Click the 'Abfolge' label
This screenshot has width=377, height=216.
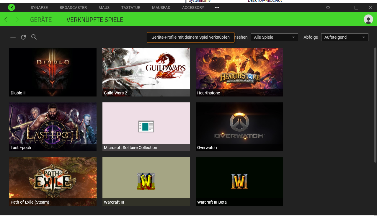click(311, 37)
